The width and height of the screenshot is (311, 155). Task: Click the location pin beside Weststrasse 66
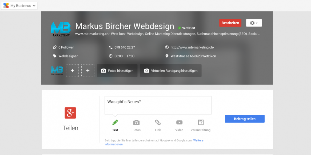(167, 56)
